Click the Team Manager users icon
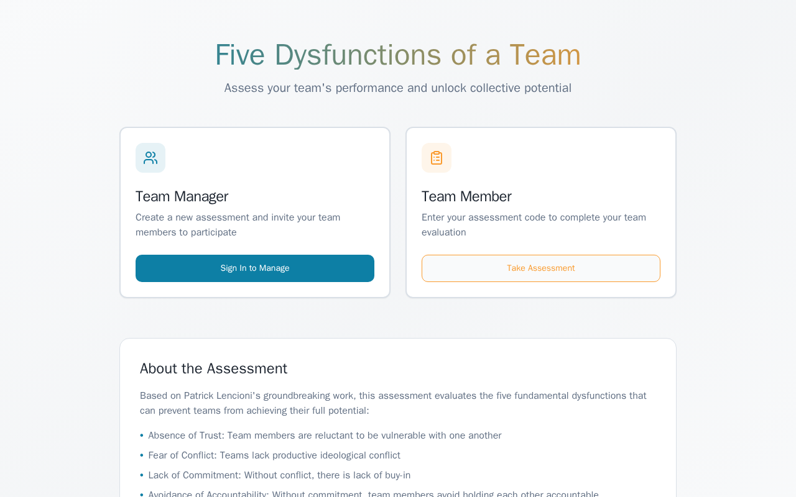The height and width of the screenshot is (497, 796). click(x=150, y=158)
